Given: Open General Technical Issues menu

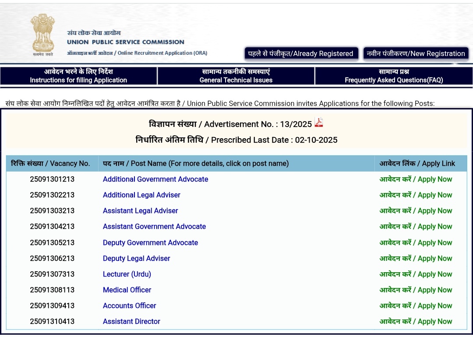Looking at the screenshot, I should (236, 76).
